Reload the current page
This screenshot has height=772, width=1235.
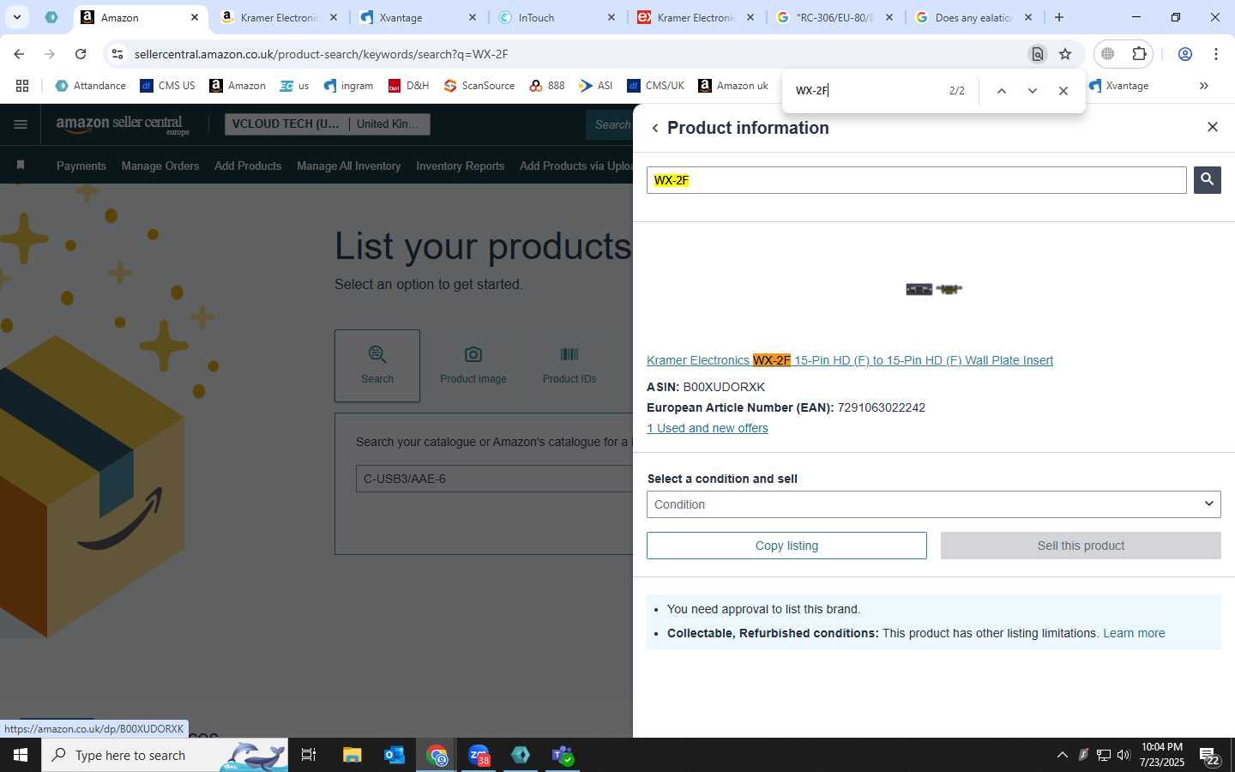point(81,54)
